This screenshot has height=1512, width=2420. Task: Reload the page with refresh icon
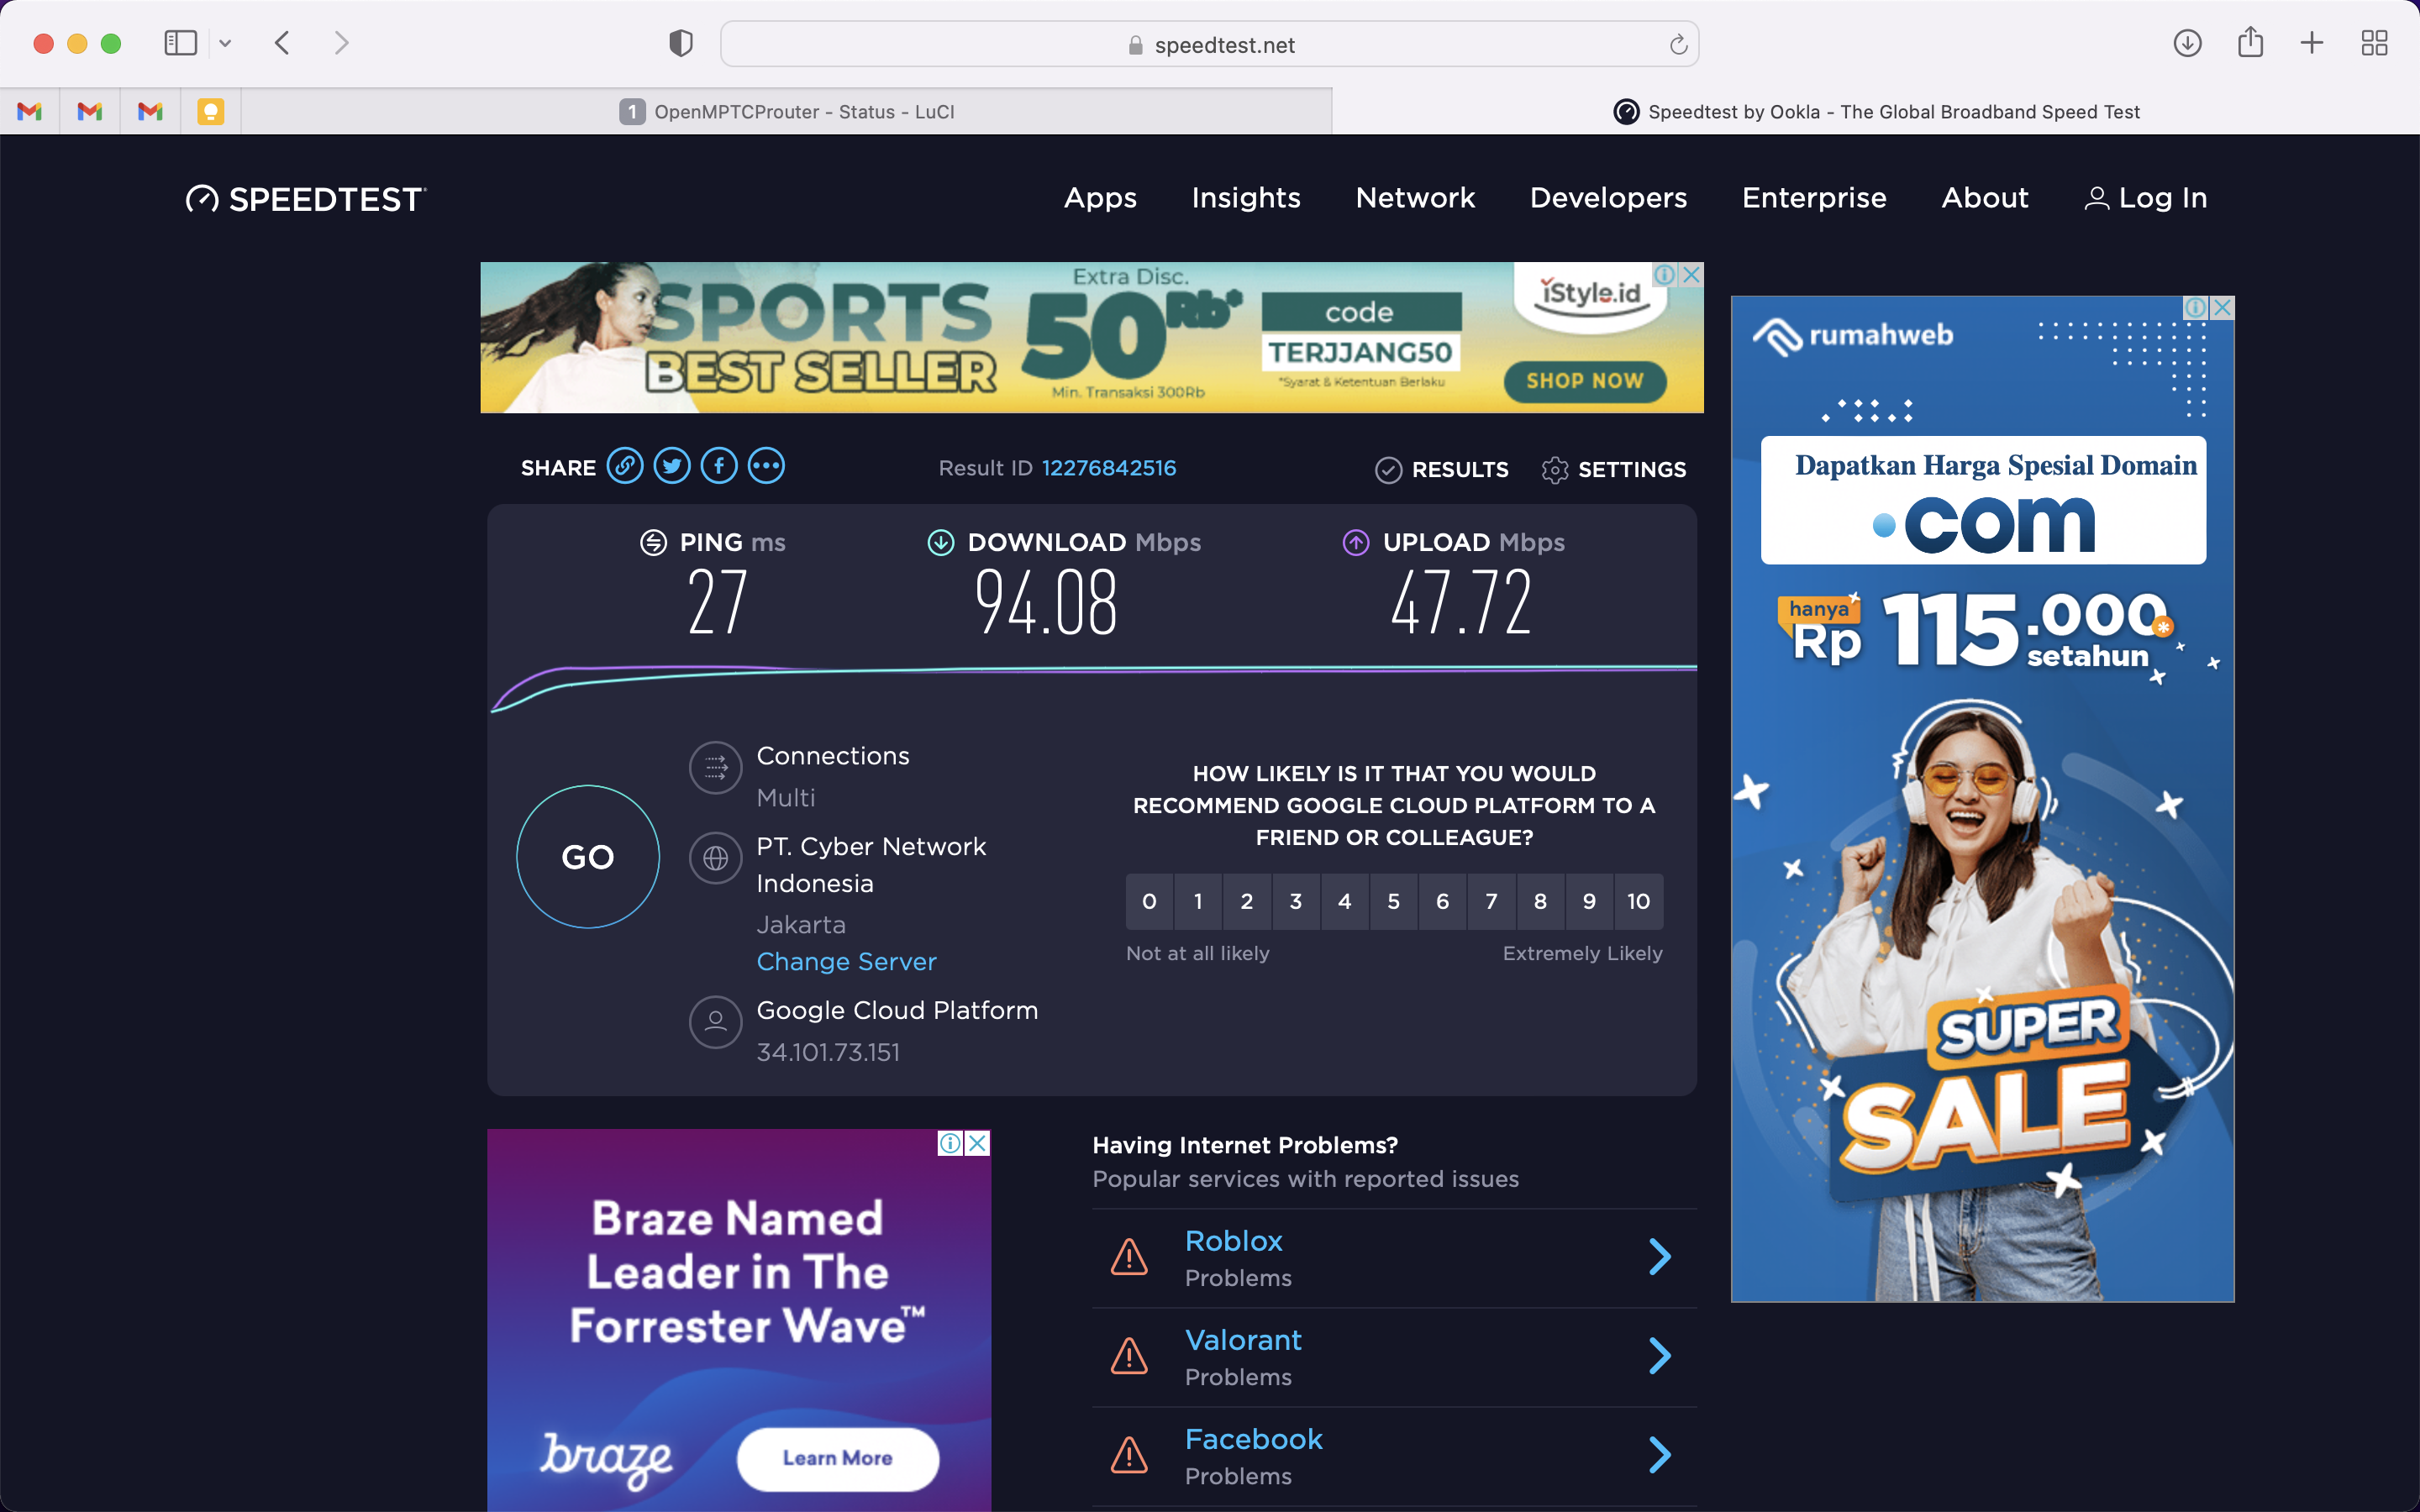(x=1678, y=44)
